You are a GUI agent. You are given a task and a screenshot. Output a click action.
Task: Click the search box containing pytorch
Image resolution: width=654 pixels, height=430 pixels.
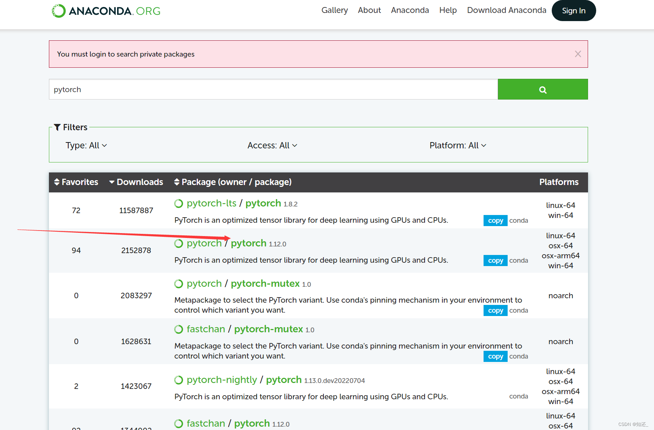(273, 89)
